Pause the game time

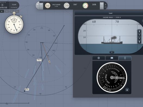pyautogui.click(x=2, y=5)
